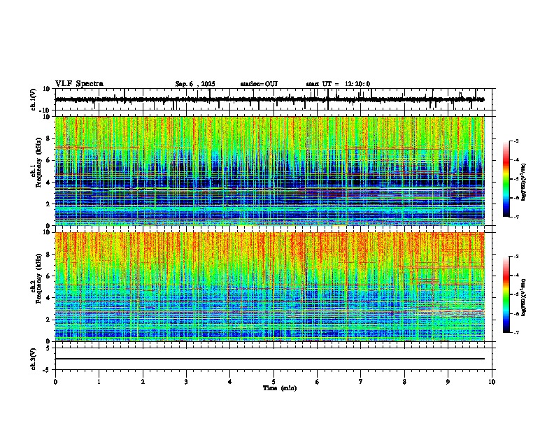Click the '8' kHz tick on ch.2 frequency axis

coord(49,254)
